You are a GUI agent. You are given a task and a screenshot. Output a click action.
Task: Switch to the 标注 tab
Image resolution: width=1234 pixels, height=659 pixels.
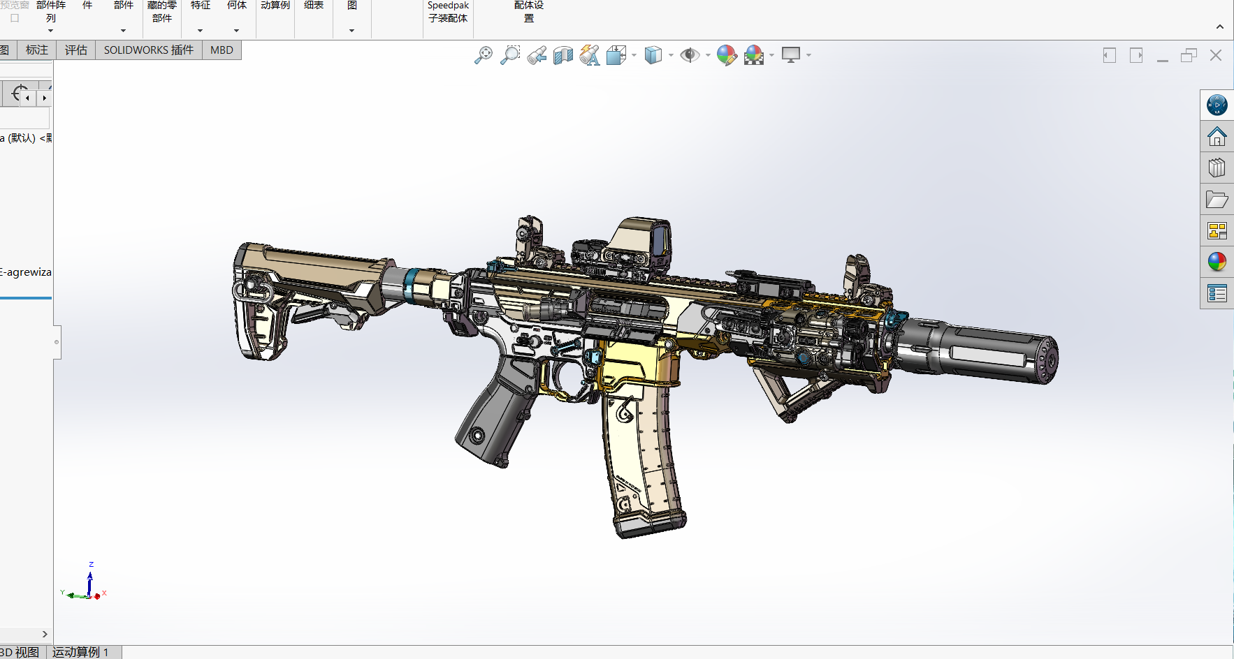pyautogui.click(x=37, y=50)
